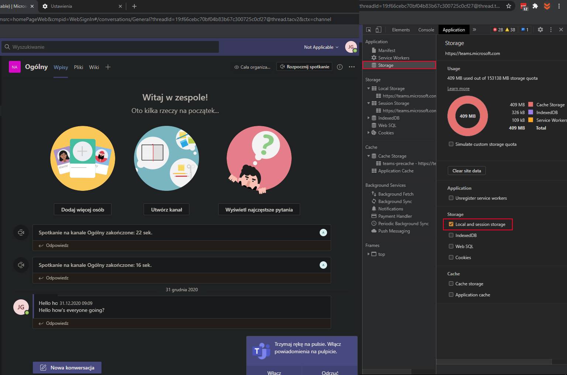Open the Wiki tab in the channel
567x375 pixels.
pyautogui.click(x=94, y=67)
